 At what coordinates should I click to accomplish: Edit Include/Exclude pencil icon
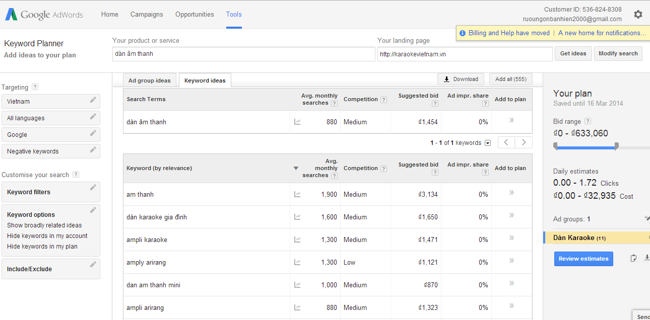(x=93, y=265)
